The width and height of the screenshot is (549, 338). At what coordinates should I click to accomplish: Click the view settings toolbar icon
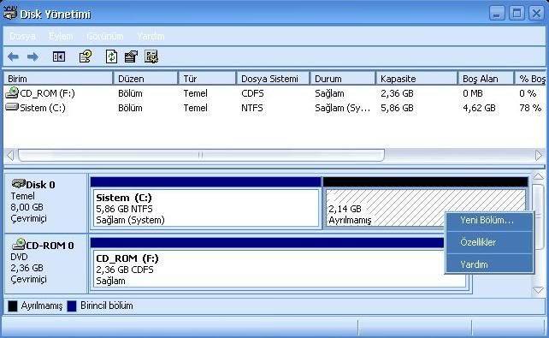(151, 56)
